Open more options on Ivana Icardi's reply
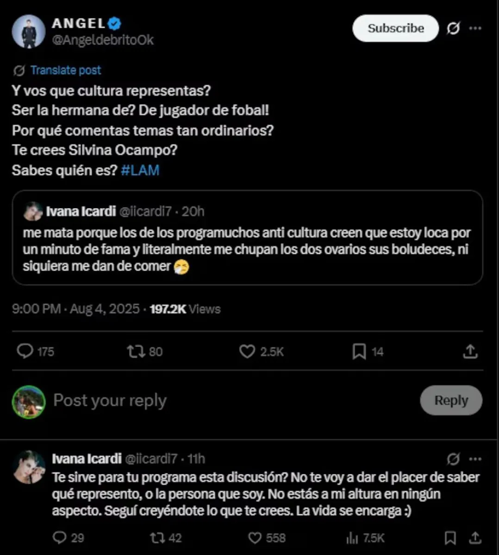The height and width of the screenshot is (555, 499). pos(475,459)
